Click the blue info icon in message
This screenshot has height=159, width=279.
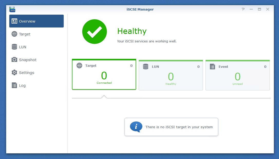tap(136, 127)
